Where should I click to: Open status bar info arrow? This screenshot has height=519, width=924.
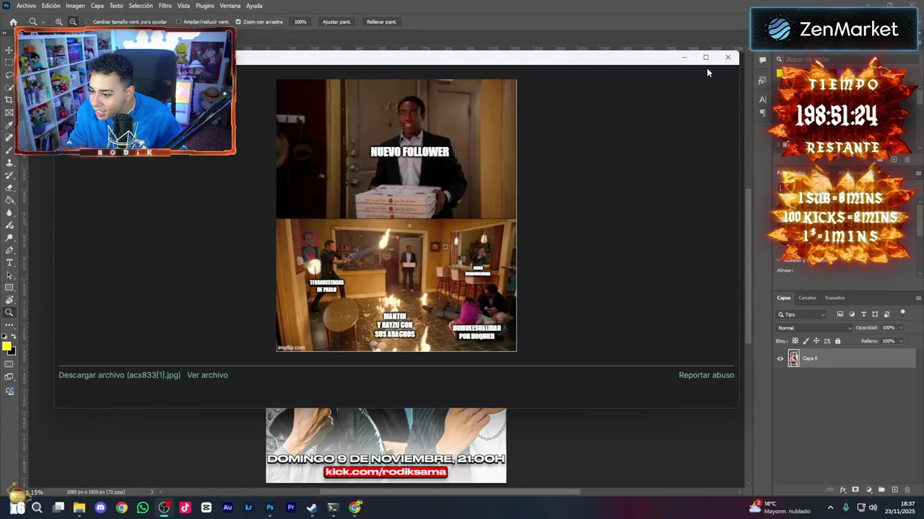click(x=152, y=492)
